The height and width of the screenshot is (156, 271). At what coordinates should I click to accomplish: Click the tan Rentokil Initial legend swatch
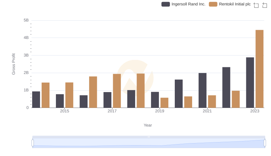click(x=213, y=4)
